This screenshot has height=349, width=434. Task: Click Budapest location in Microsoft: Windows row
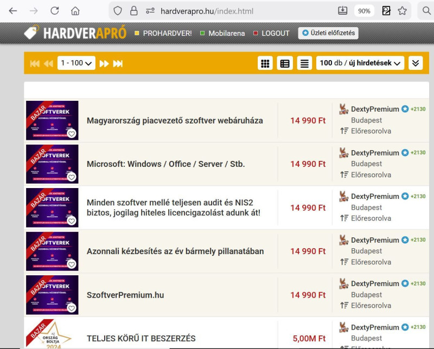tap(367, 164)
